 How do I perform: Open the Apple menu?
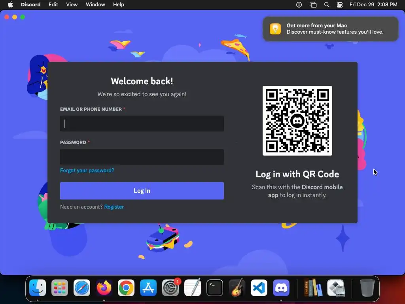(x=10, y=4)
